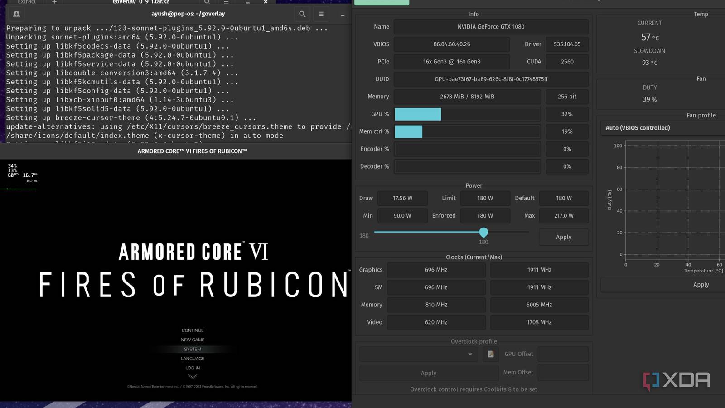Select the Encoder 0% value
725x408 pixels.
click(x=567, y=149)
